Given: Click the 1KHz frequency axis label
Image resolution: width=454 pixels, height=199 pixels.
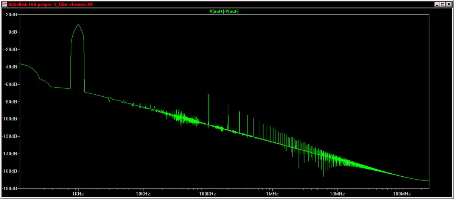Looking at the screenshot, I should click(x=78, y=194).
